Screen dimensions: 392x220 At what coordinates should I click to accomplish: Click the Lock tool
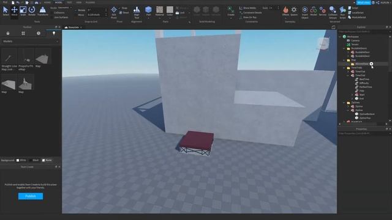(181, 13)
